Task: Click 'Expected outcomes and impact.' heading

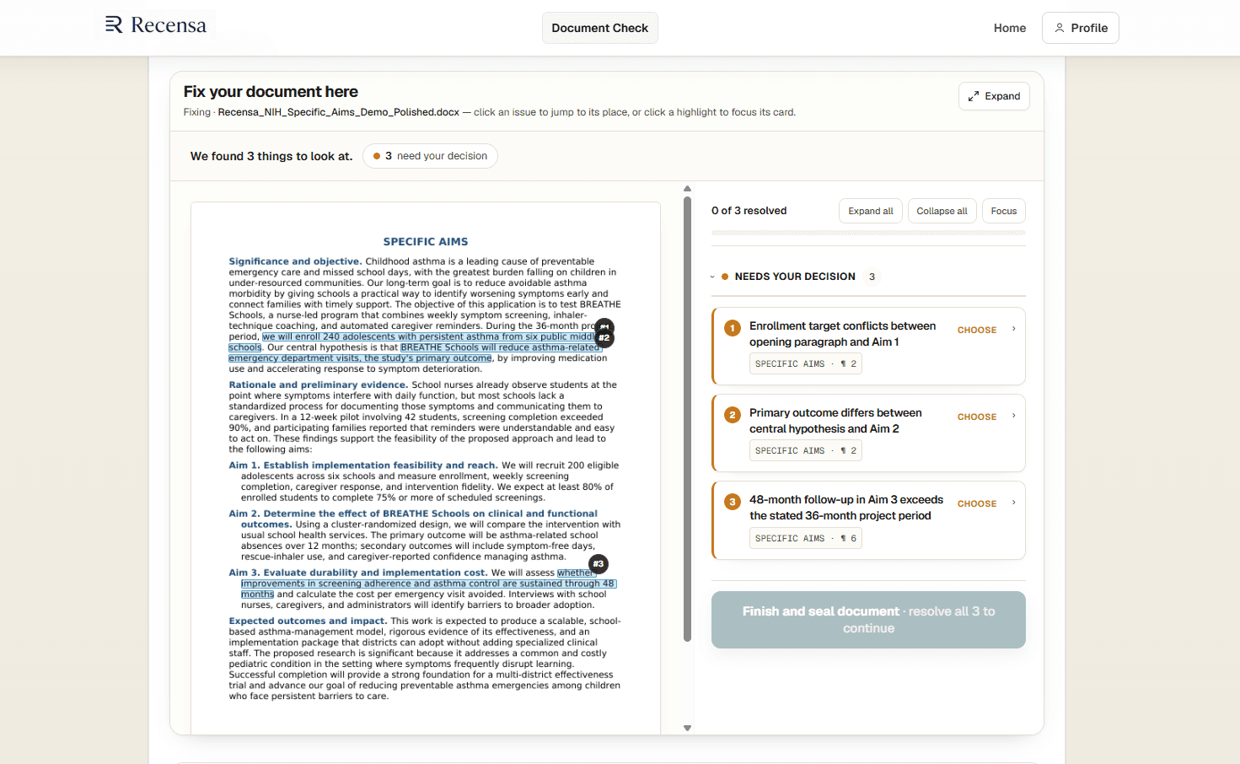Action: (308, 621)
